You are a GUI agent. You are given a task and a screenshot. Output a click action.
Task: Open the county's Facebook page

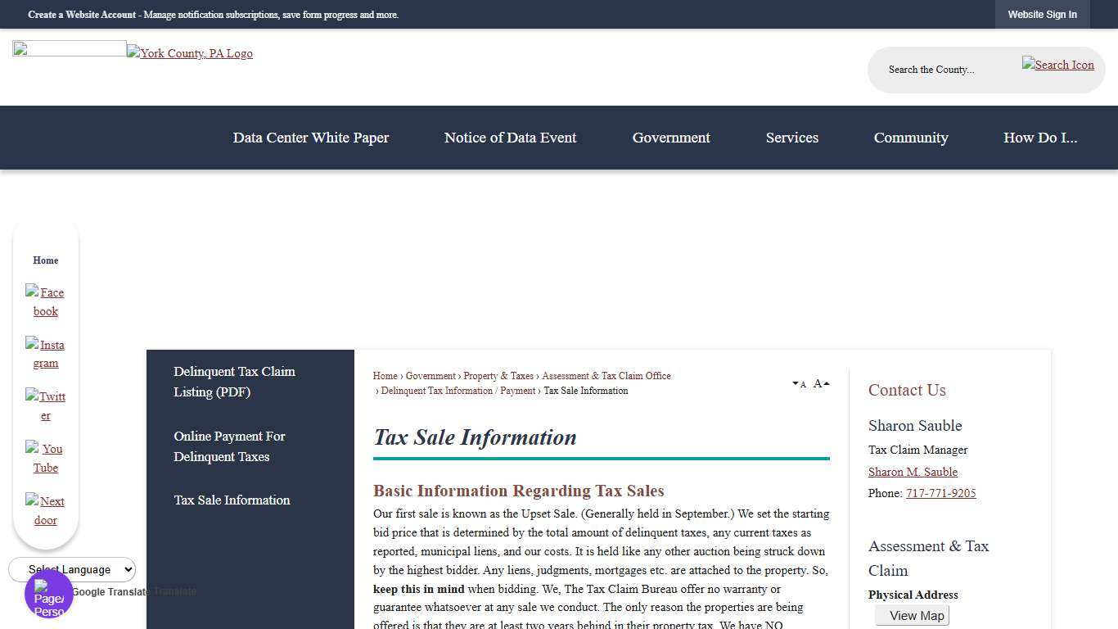click(x=45, y=301)
